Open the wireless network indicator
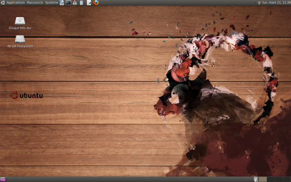 coord(259,2)
